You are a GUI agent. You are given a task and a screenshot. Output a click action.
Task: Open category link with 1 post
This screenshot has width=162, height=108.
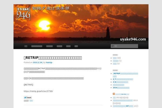(x=116, y=61)
